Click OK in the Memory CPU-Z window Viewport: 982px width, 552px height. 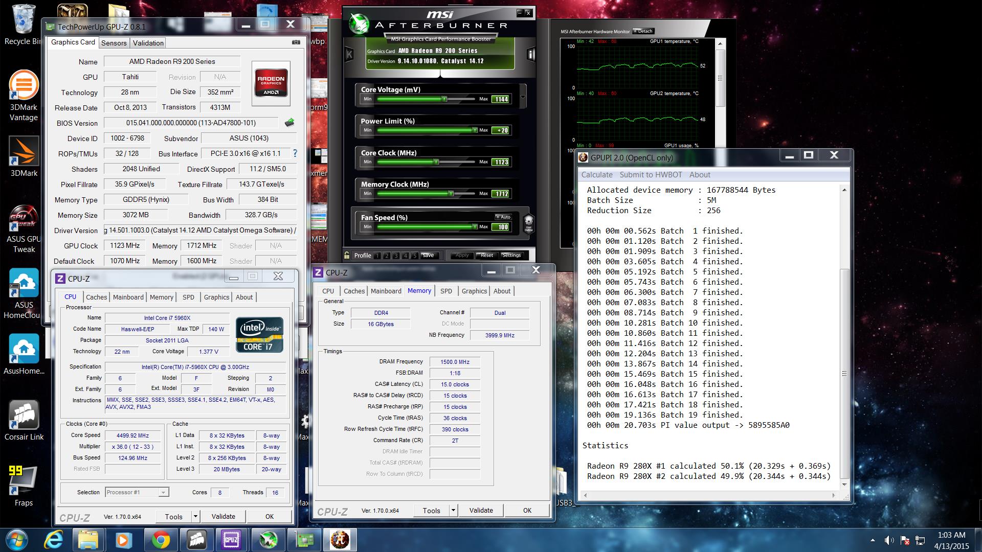(527, 510)
